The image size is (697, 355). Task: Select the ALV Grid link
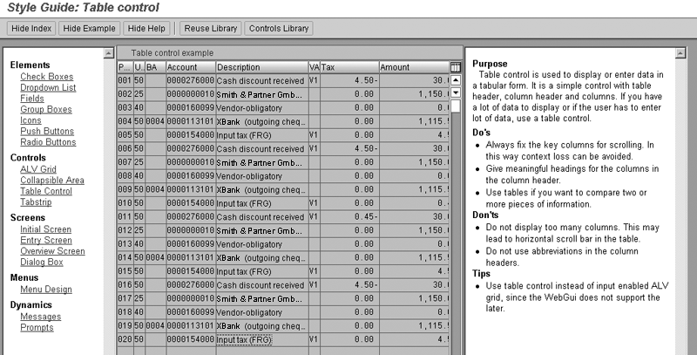tap(40, 170)
